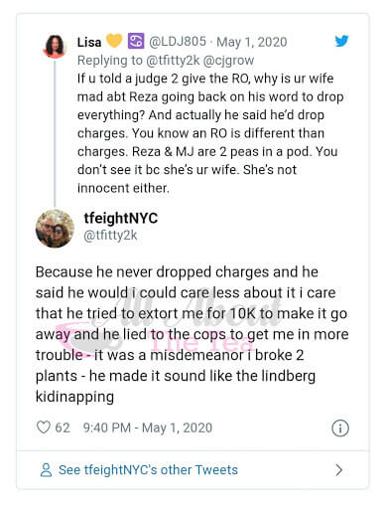Like the tweet with the heart icon
Viewport: 385px width, 509px height.
[44, 427]
